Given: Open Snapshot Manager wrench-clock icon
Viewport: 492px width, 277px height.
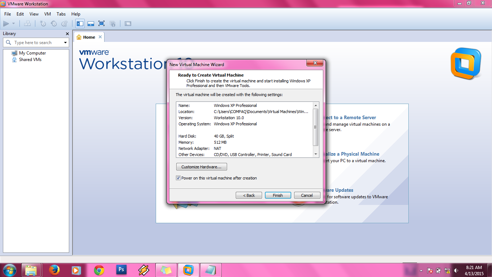Looking at the screenshot, I should click(64, 23).
